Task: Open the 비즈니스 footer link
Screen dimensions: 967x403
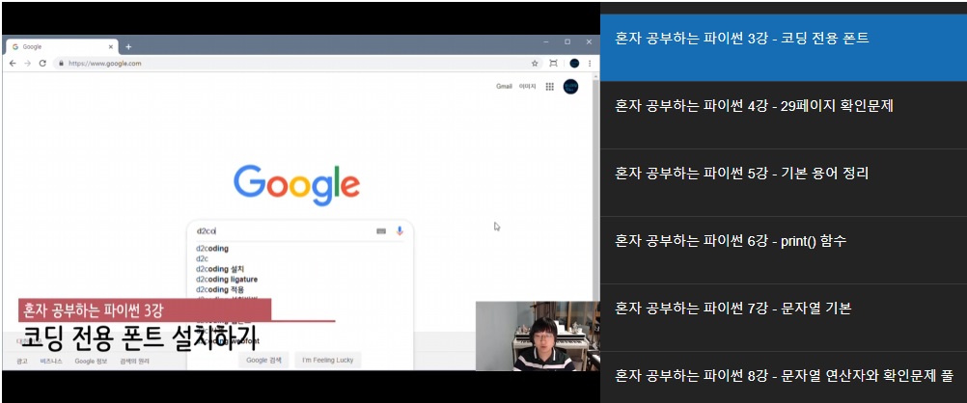Action: [51, 362]
